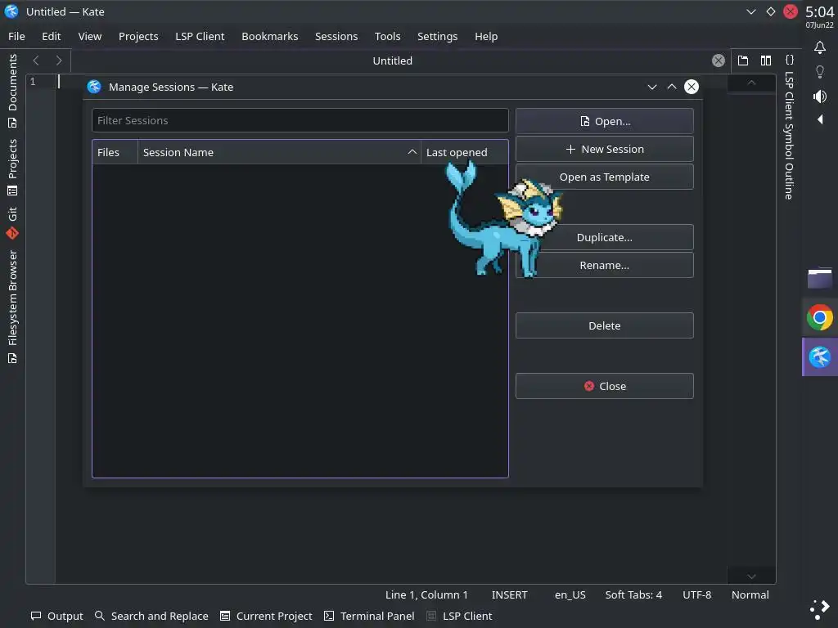Minimize the Manage Sessions dialog with chevron down
Viewport: 838px width, 628px height.
[x=652, y=87]
